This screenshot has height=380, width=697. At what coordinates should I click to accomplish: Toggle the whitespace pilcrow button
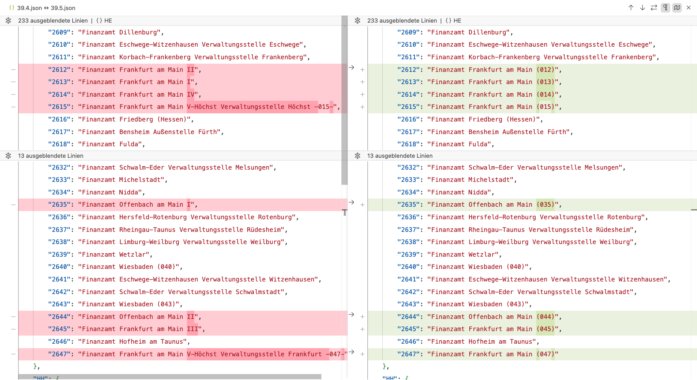tap(665, 8)
